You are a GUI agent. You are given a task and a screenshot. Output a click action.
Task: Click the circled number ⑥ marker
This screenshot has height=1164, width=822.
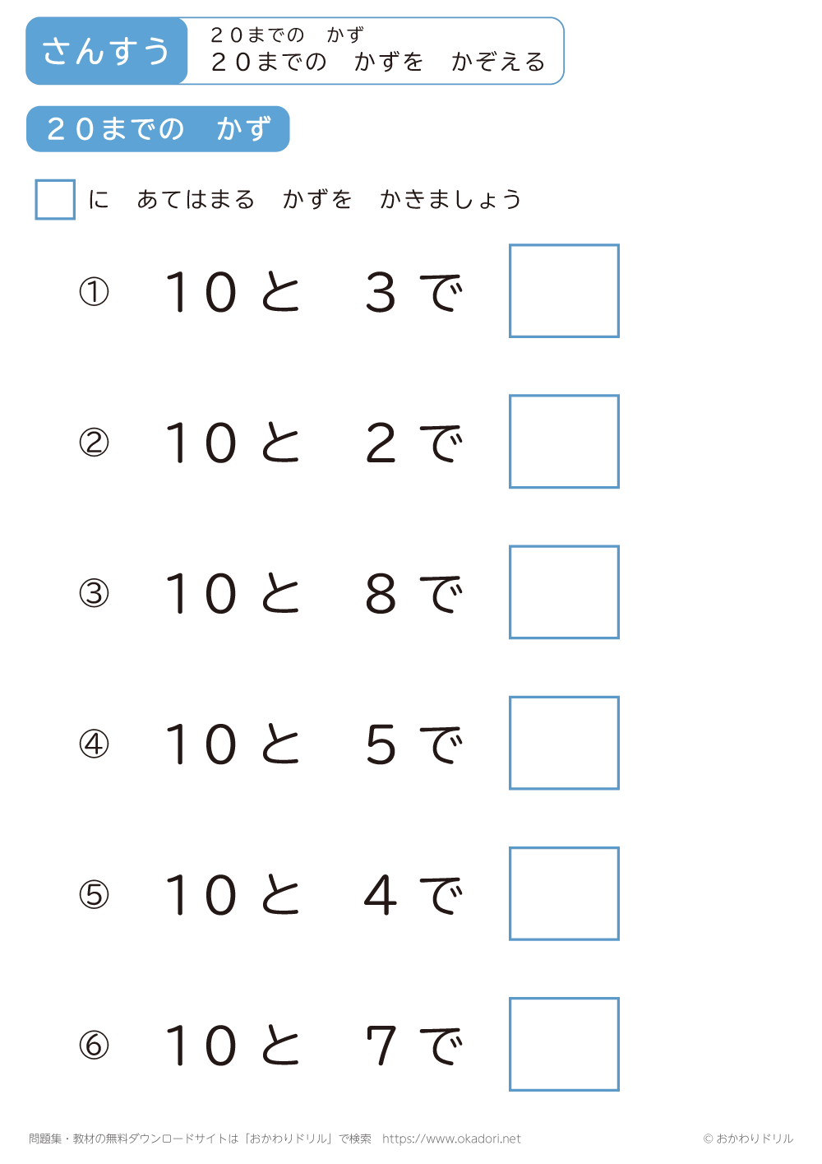coord(94,1045)
